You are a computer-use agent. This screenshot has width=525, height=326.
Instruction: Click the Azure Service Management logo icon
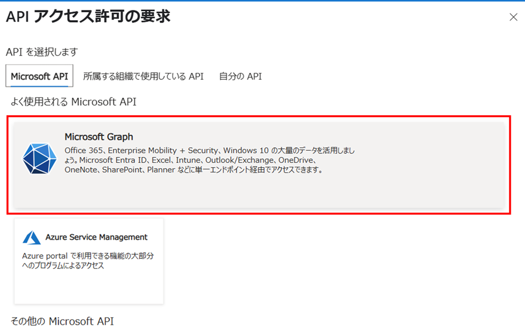click(32, 237)
